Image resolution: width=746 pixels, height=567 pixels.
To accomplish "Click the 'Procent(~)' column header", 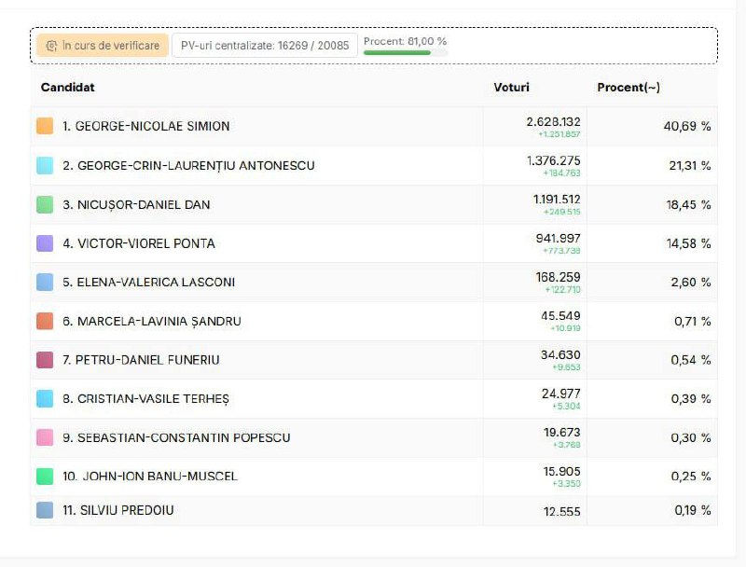I will (629, 88).
